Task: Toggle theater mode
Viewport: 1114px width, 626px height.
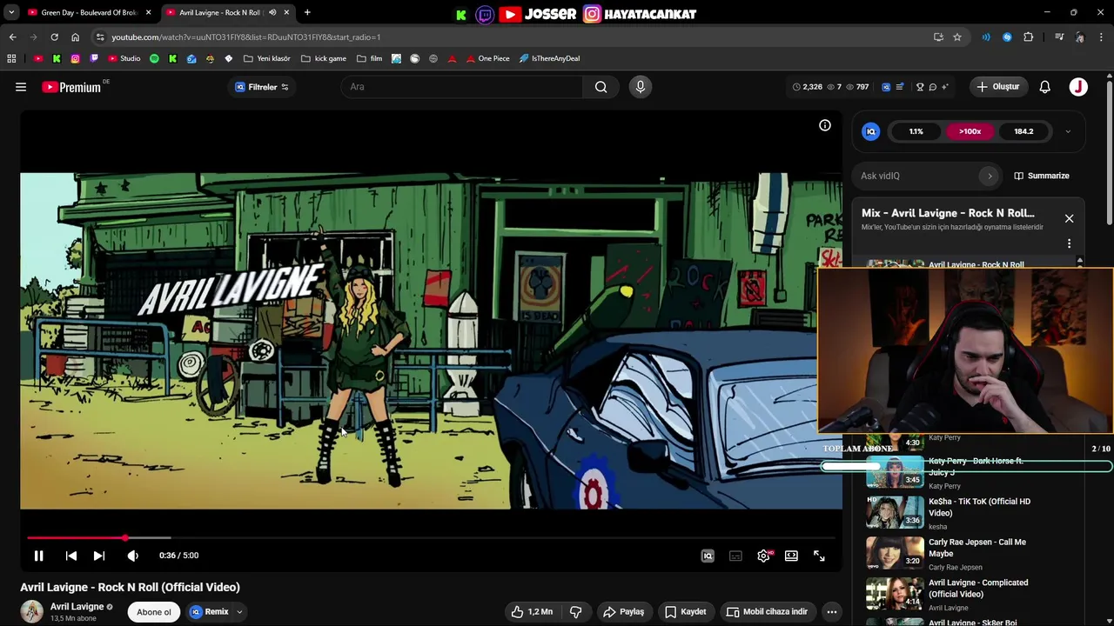Action: [x=791, y=556]
